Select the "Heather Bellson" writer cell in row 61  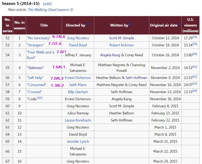[x=121, y=113]
